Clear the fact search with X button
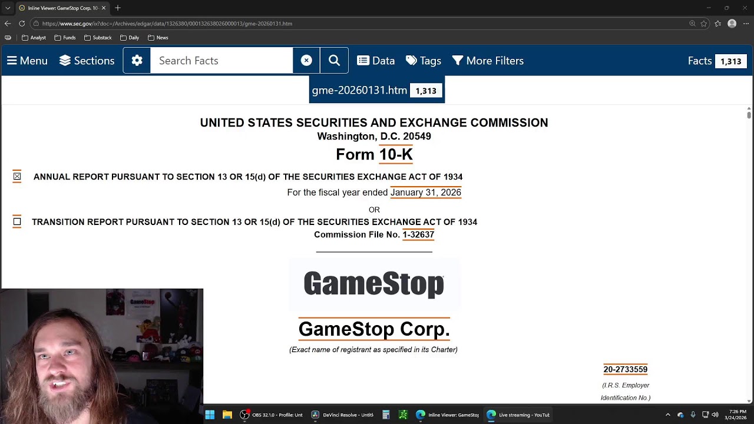The image size is (754, 424). click(306, 61)
